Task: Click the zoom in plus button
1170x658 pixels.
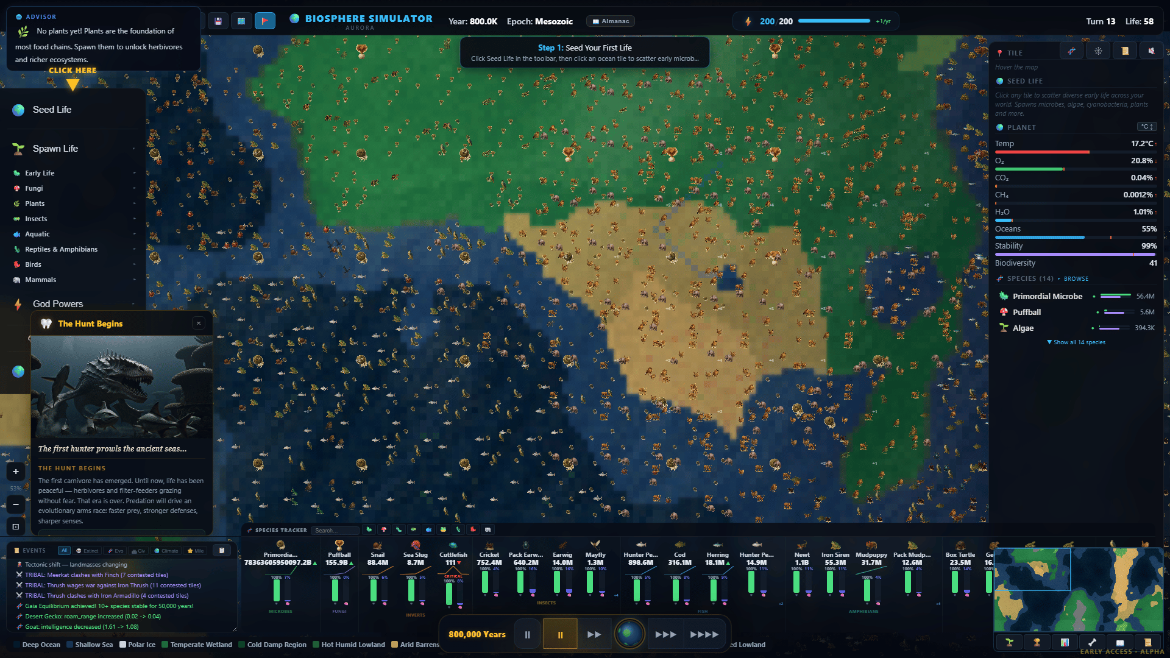Action: pos(16,472)
